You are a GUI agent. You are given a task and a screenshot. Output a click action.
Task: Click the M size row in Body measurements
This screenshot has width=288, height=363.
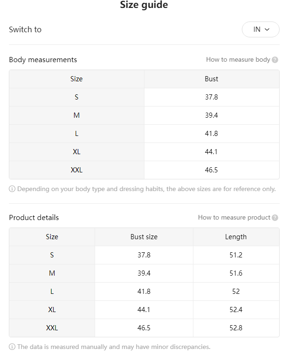coord(144,115)
